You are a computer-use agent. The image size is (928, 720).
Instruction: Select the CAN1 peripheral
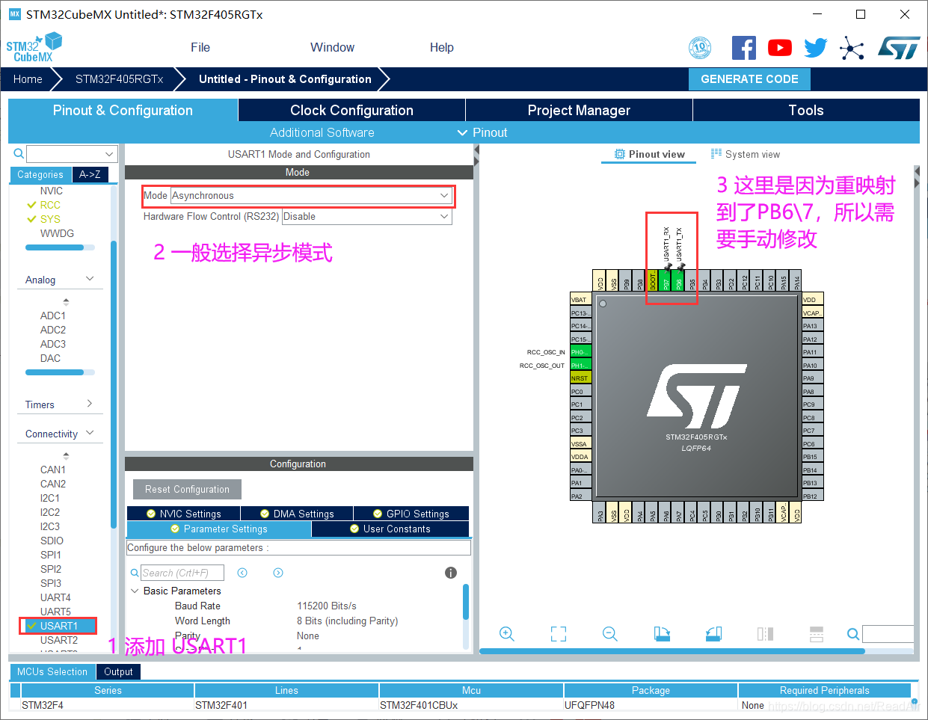[x=53, y=470]
